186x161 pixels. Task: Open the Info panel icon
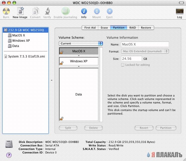click(84, 11)
